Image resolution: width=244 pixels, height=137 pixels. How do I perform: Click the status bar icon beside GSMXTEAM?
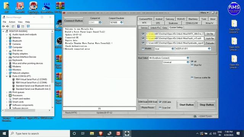tap(195, 116)
